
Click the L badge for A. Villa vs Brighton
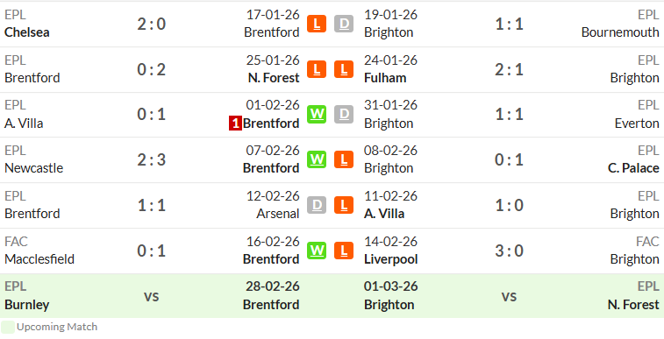pyautogui.click(x=344, y=205)
